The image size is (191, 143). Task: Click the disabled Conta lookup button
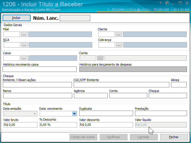[x=100, y=58]
